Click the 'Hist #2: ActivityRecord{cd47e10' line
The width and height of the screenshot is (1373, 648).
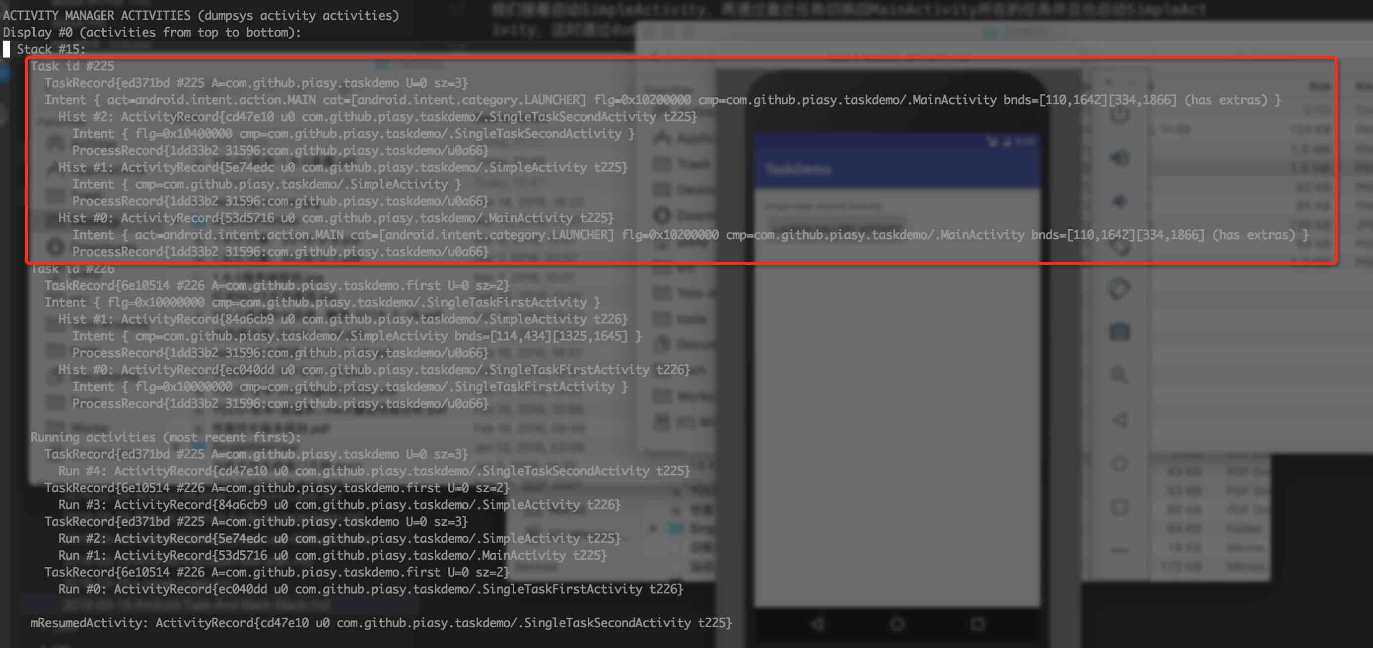(377, 117)
